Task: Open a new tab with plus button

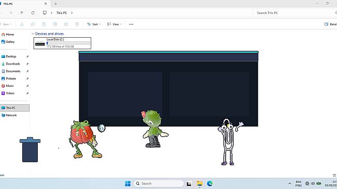Action: [56, 4]
